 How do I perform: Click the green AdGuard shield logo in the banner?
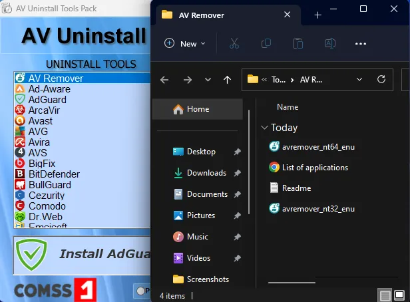pos(31,255)
